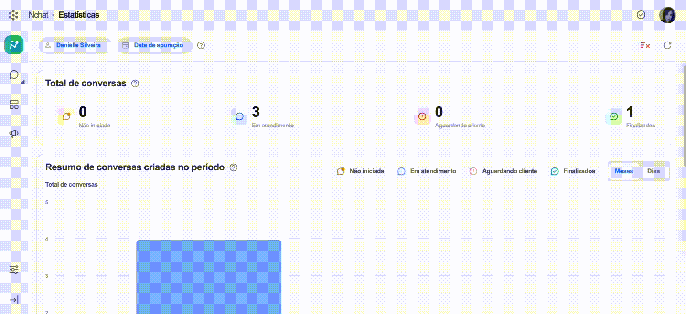Click the Finalizados count 1

click(630, 112)
